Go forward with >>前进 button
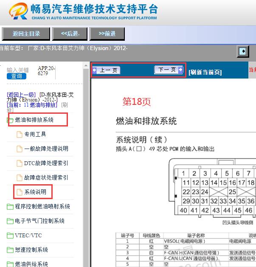256x267 pixels. coord(107,34)
